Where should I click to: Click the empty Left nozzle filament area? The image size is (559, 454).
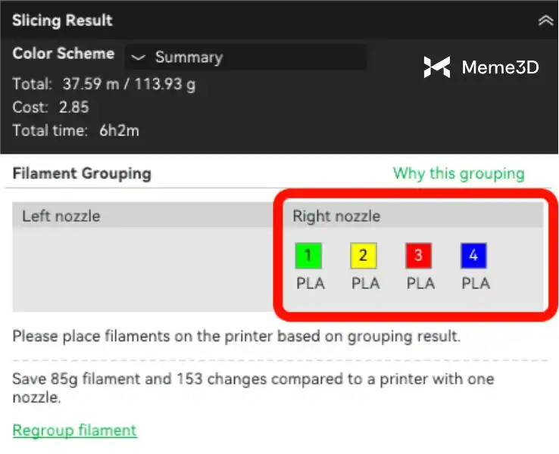(144, 269)
